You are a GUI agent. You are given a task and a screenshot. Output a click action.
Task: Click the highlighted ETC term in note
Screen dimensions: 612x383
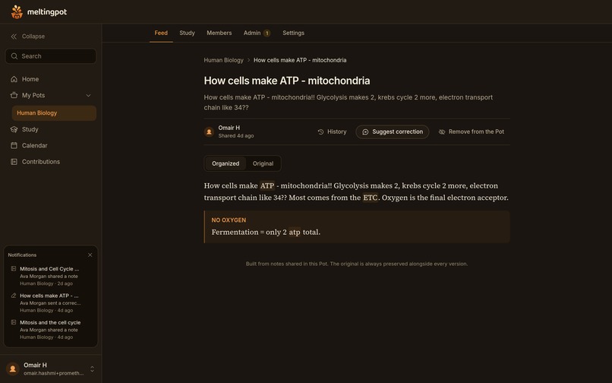[371, 198]
